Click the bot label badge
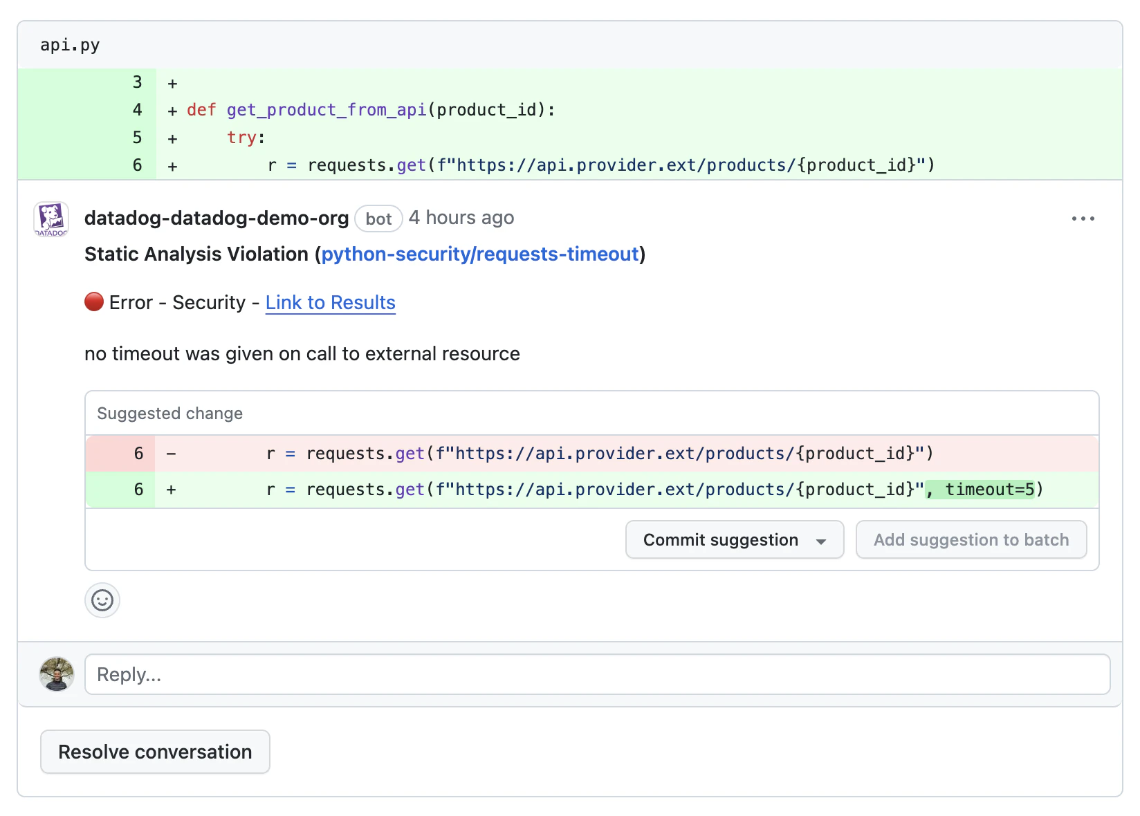The width and height of the screenshot is (1140, 816). [378, 219]
